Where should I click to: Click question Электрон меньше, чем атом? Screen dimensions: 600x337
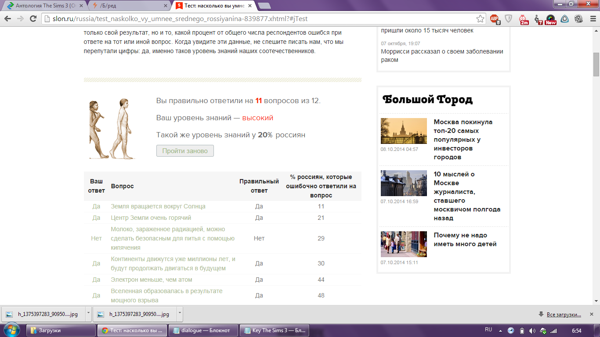pos(152,280)
